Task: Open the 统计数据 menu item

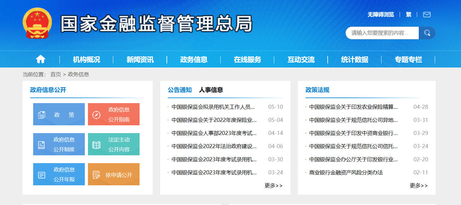Action: [355, 59]
